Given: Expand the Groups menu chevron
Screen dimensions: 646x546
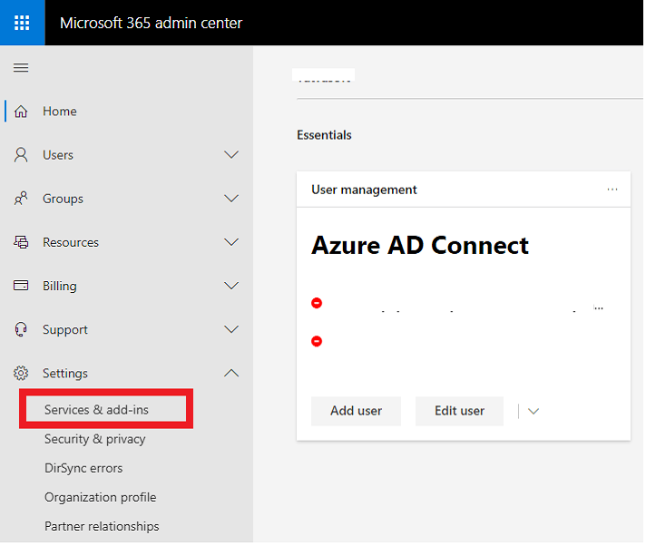Looking at the screenshot, I should click(x=231, y=199).
